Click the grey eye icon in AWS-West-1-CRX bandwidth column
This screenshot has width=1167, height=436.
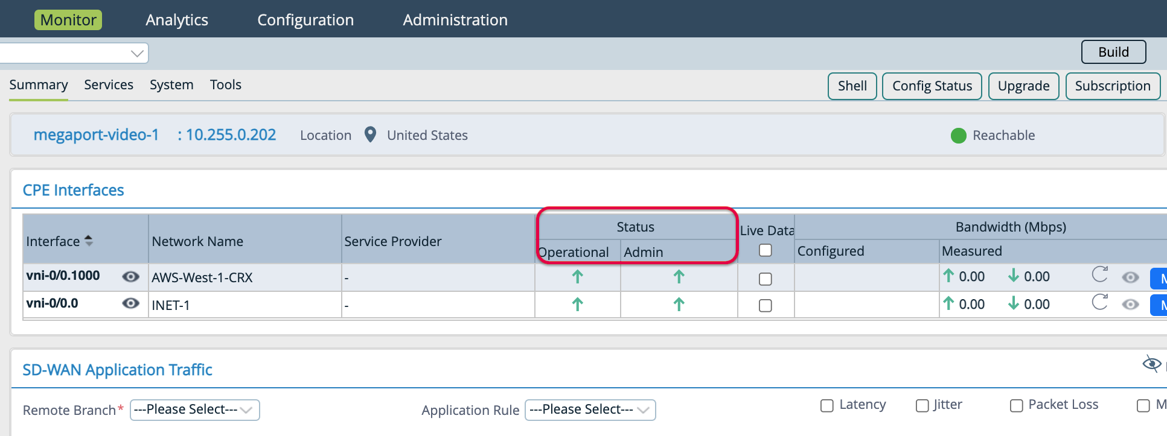click(1130, 277)
